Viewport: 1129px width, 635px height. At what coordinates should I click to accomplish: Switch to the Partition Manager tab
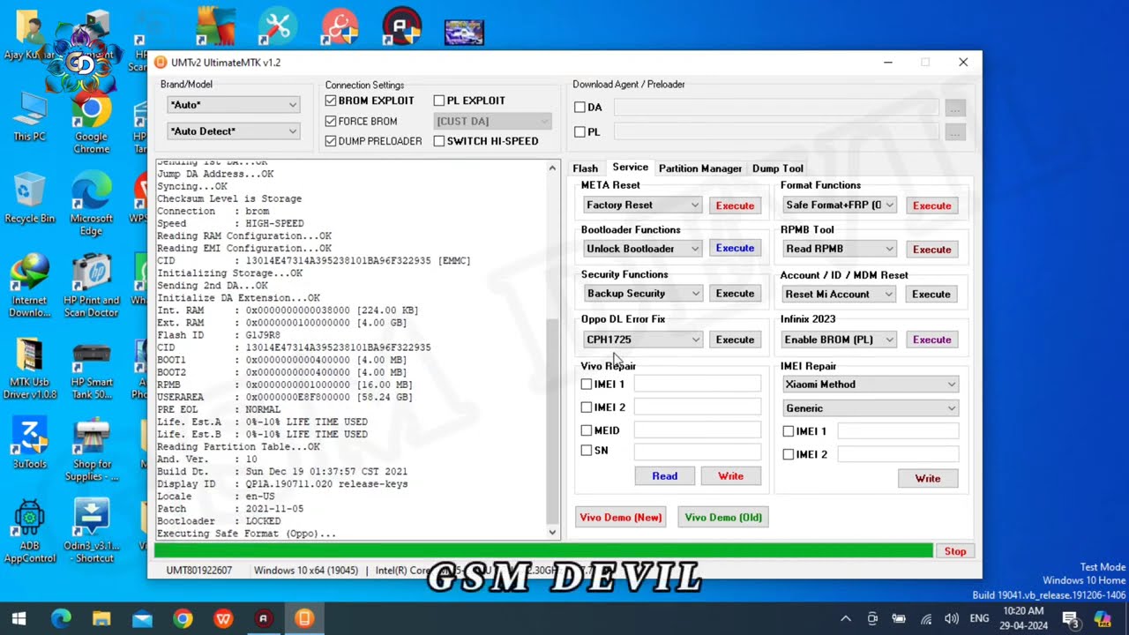click(699, 168)
